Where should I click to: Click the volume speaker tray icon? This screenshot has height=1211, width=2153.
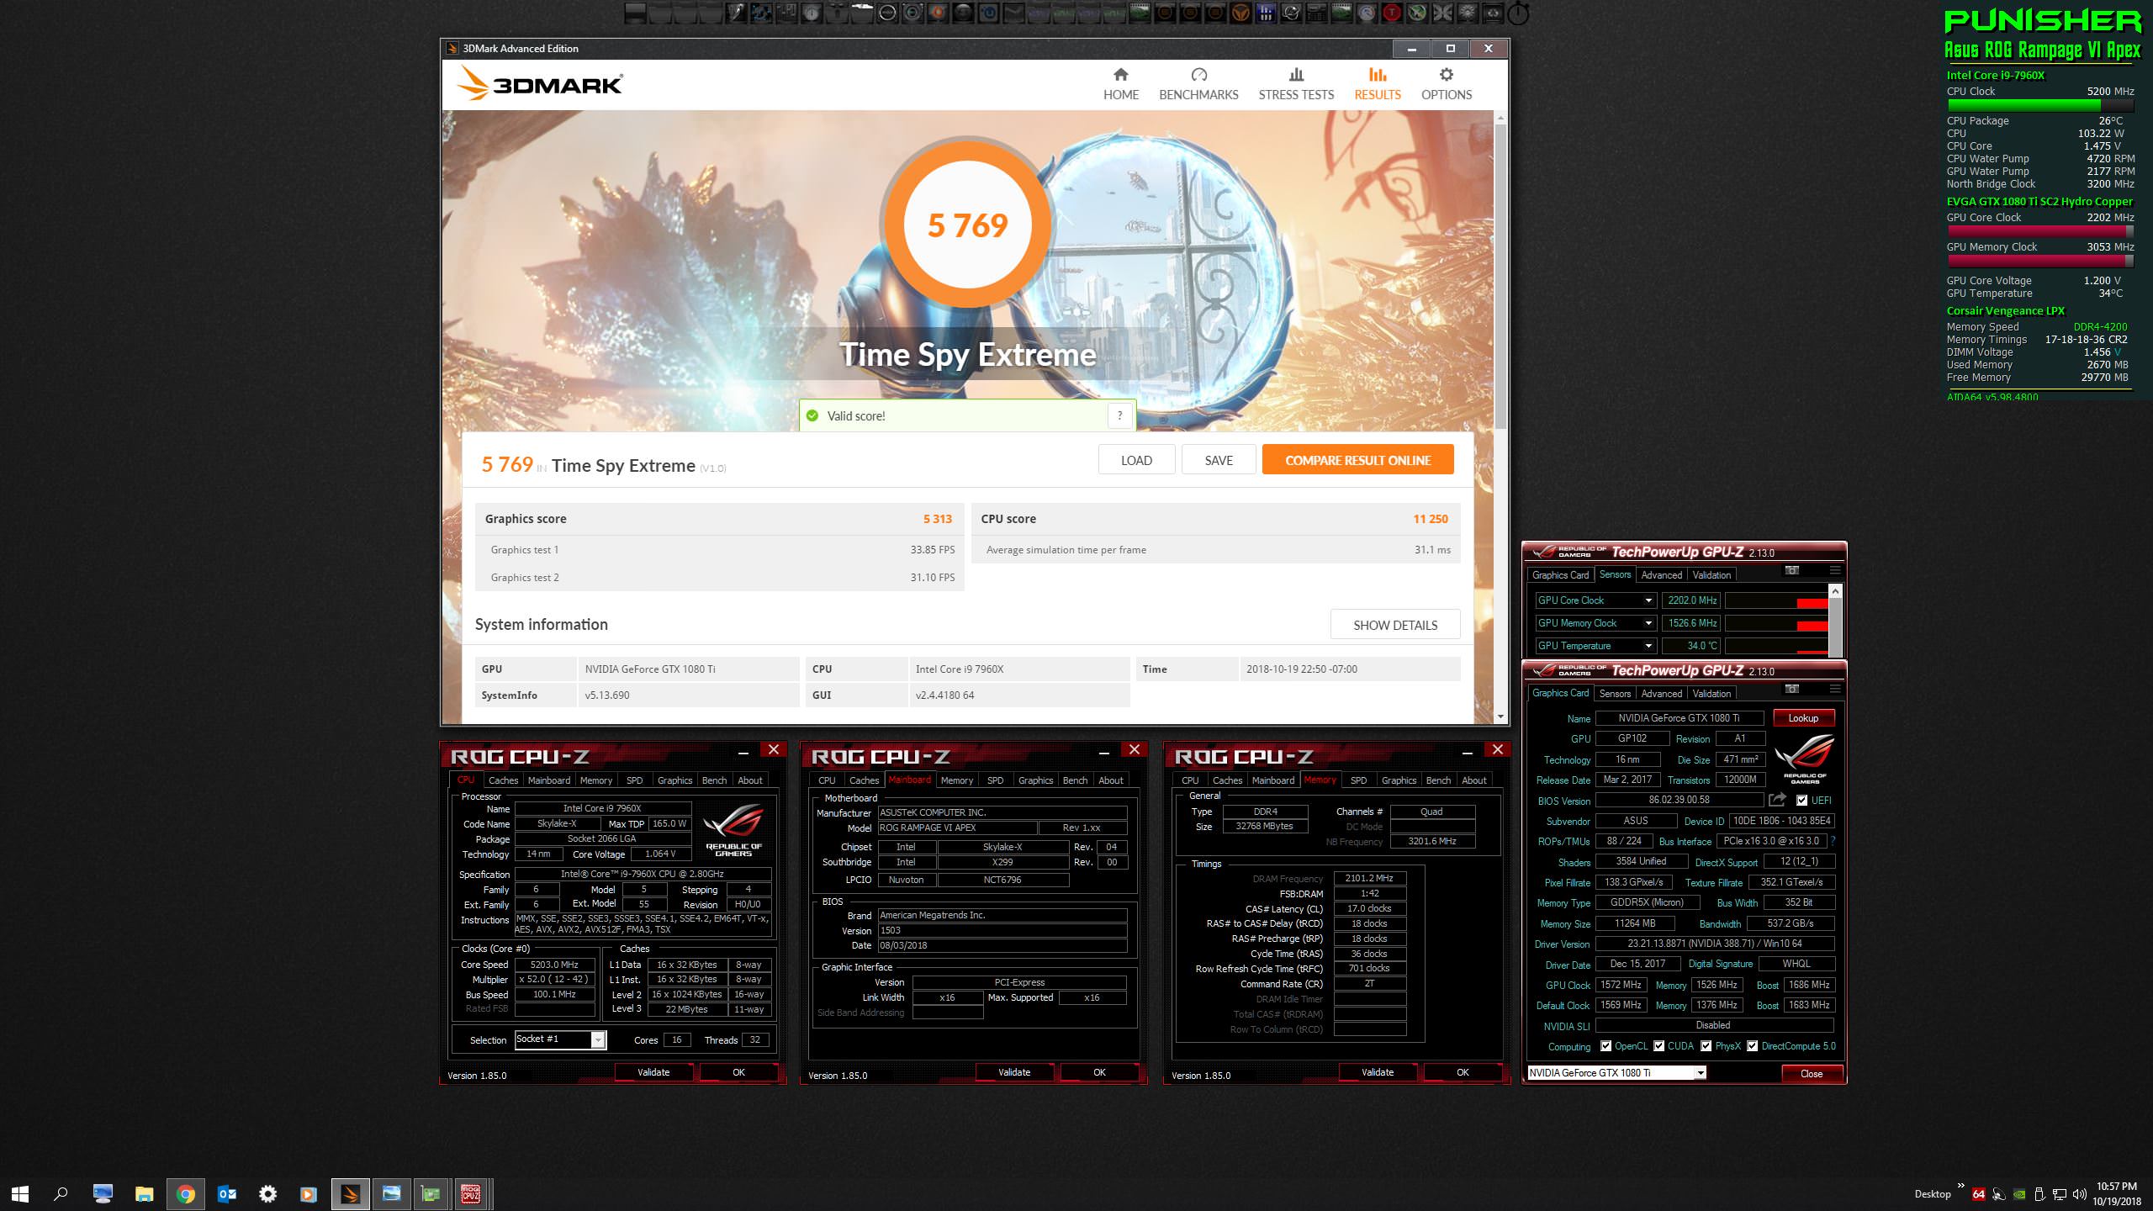click(2080, 1194)
